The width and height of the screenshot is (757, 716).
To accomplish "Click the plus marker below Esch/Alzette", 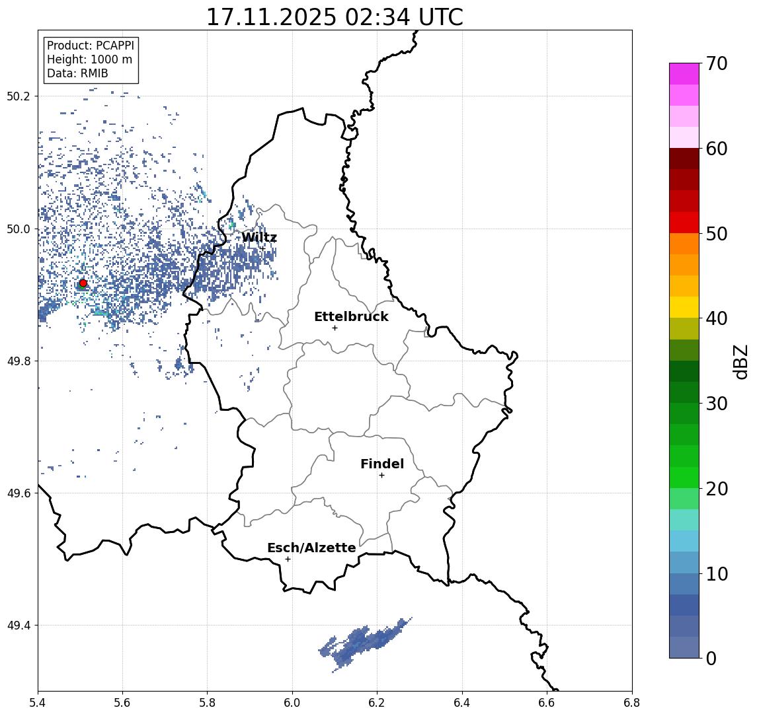I will pos(288,559).
